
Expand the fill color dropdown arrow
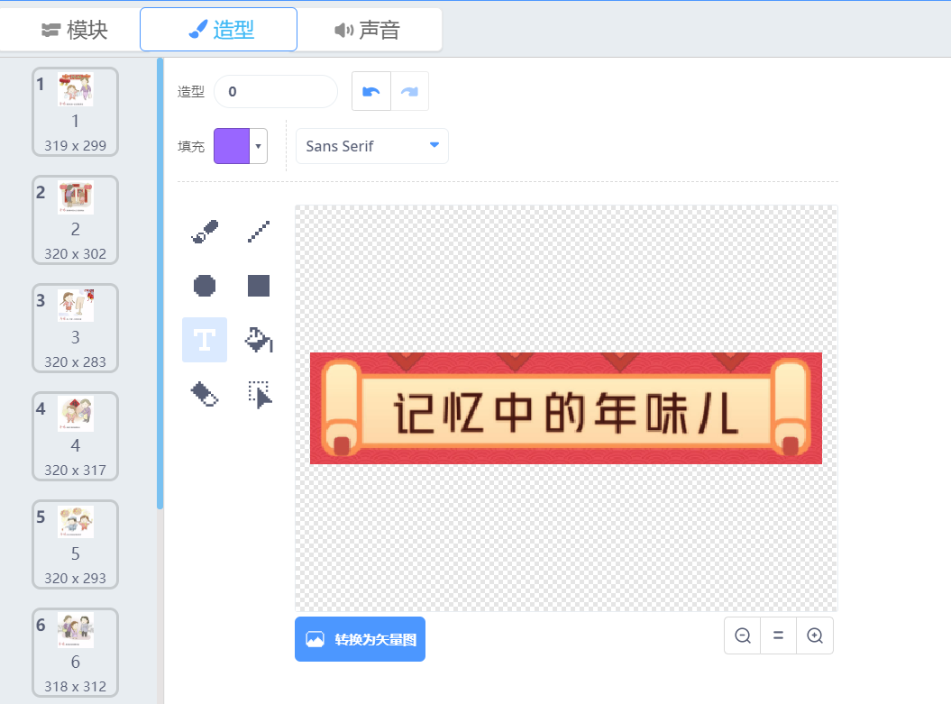[259, 146]
